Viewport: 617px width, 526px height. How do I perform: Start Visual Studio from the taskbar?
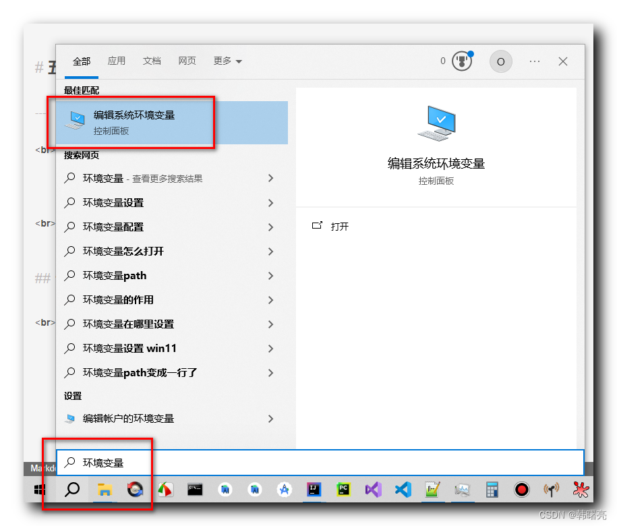click(x=373, y=490)
